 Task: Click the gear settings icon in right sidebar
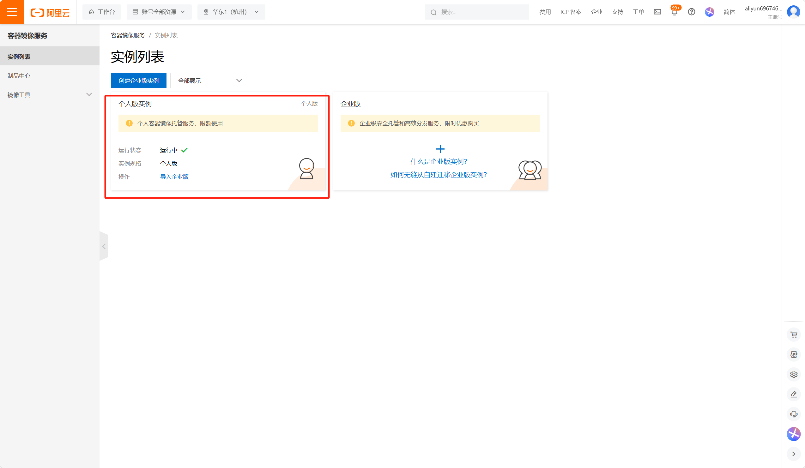pos(794,374)
